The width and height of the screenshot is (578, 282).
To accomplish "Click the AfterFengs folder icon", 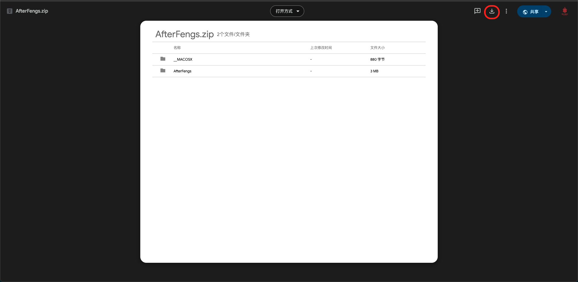I will (x=163, y=71).
